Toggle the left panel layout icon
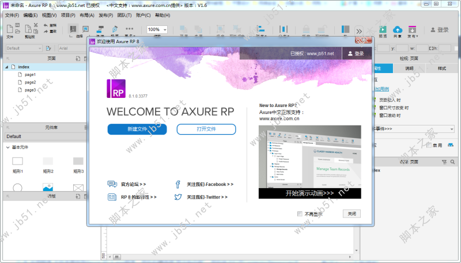 pos(345,29)
